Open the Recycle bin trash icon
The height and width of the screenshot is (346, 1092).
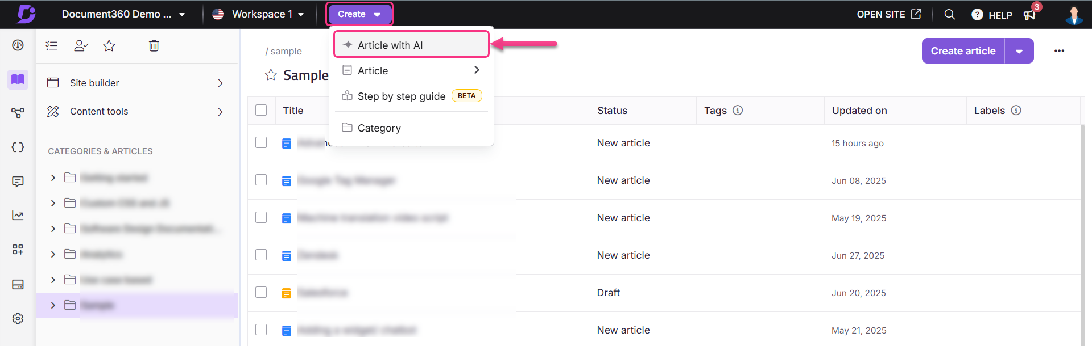click(154, 45)
